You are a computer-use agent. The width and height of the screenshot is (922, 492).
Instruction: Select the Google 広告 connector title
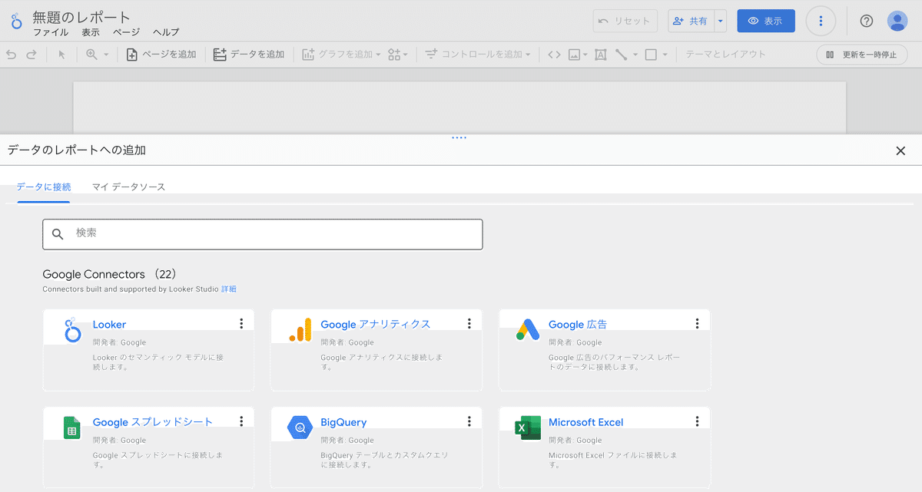578,324
